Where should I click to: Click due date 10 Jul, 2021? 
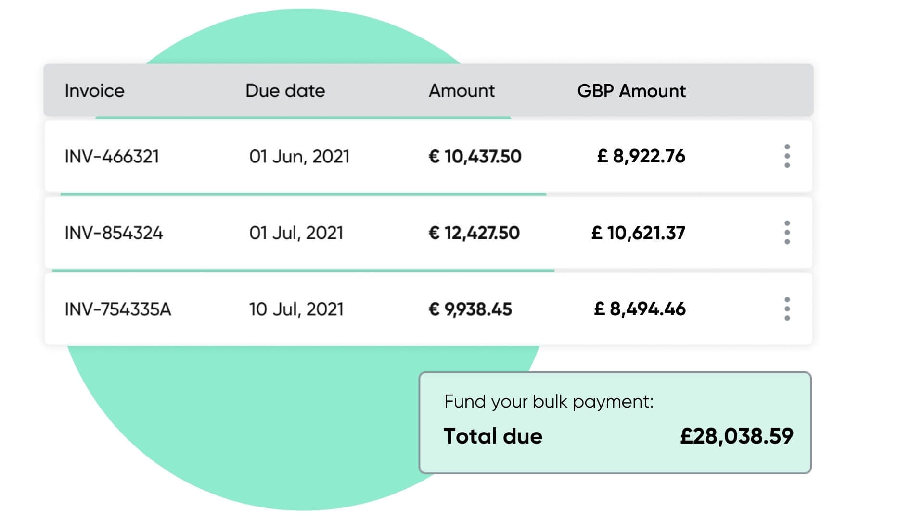click(x=296, y=309)
